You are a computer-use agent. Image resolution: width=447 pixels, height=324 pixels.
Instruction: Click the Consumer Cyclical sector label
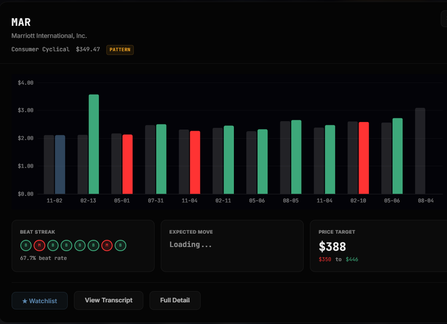(x=40, y=49)
